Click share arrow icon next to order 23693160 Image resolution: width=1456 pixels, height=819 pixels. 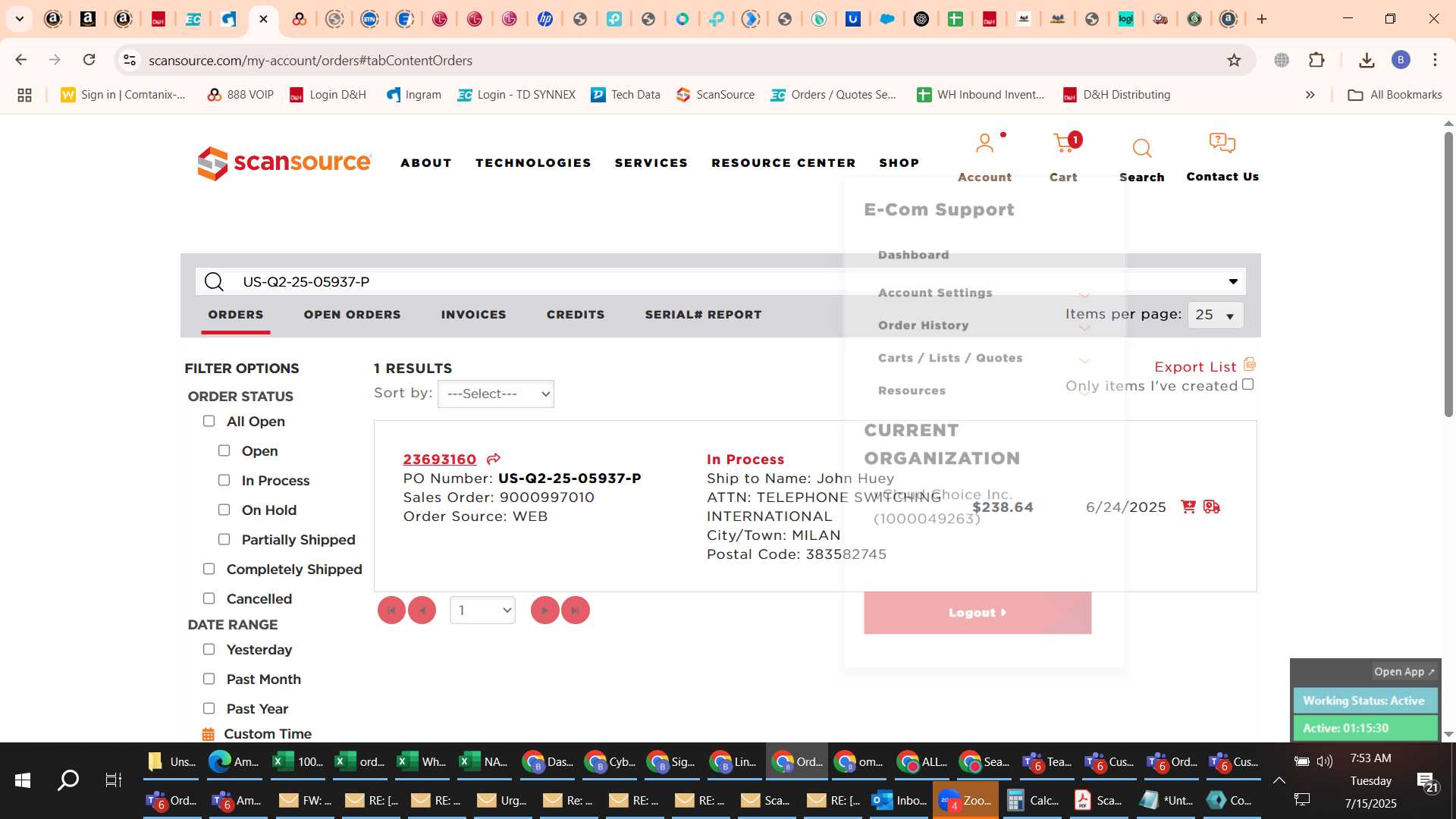point(494,459)
